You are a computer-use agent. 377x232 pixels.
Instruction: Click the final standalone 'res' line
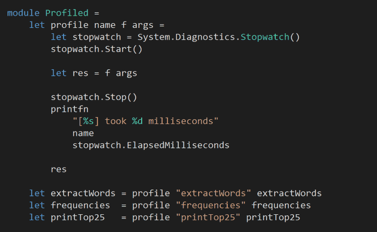pos(59,169)
